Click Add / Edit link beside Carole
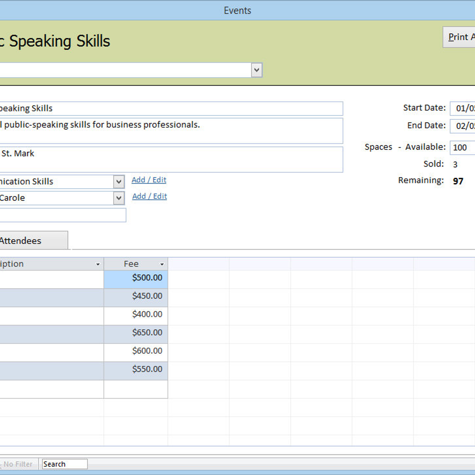Image resolution: width=475 pixels, height=475 pixels. (149, 196)
